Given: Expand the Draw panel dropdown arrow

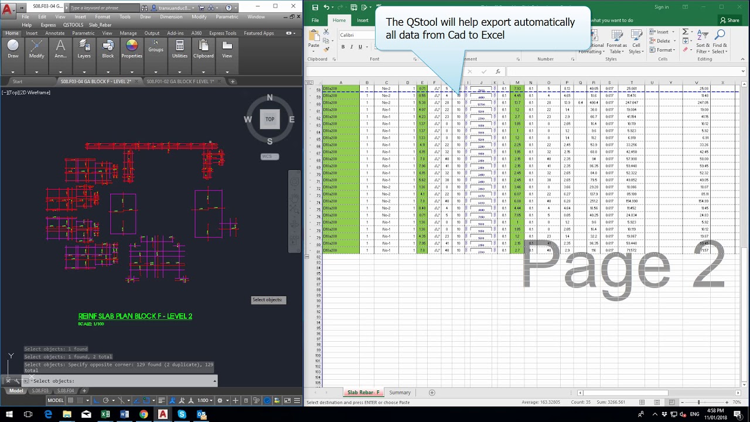Looking at the screenshot, I should point(13,72).
